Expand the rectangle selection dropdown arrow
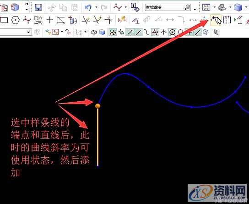249x204 pixels. coord(85,32)
